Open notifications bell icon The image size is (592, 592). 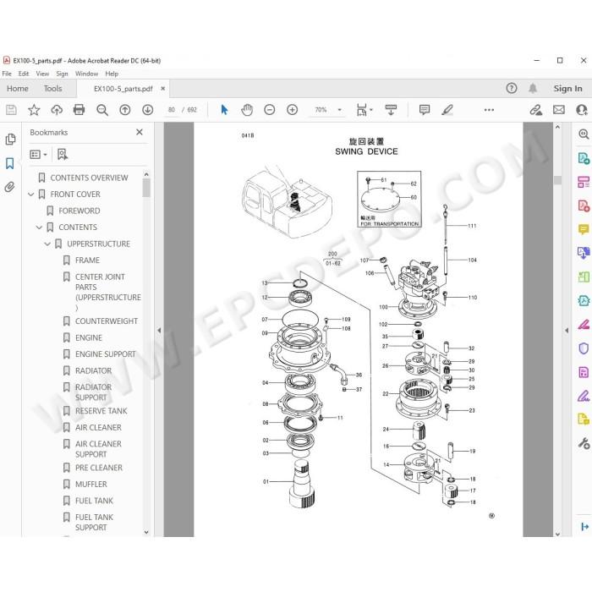click(x=533, y=88)
